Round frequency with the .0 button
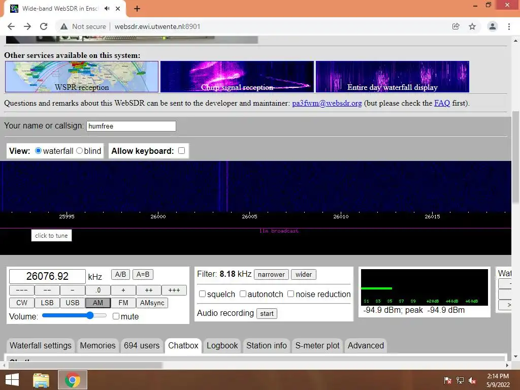 coord(98,290)
